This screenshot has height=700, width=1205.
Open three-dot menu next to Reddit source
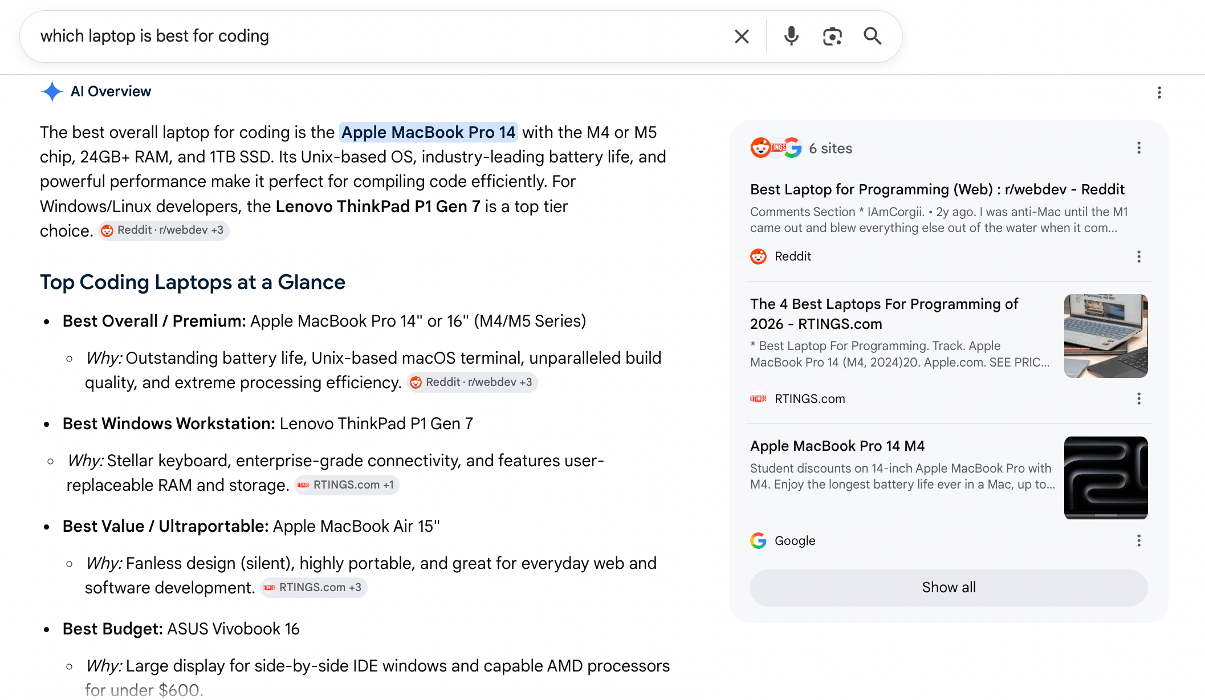pos(1139,257)
